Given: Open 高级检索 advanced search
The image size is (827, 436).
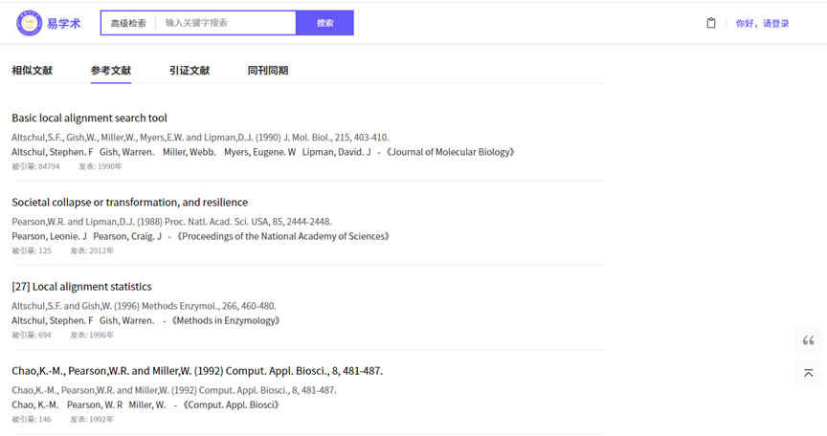Looking at the screenshot, I should pyautogui.click(x=128, y=23).
